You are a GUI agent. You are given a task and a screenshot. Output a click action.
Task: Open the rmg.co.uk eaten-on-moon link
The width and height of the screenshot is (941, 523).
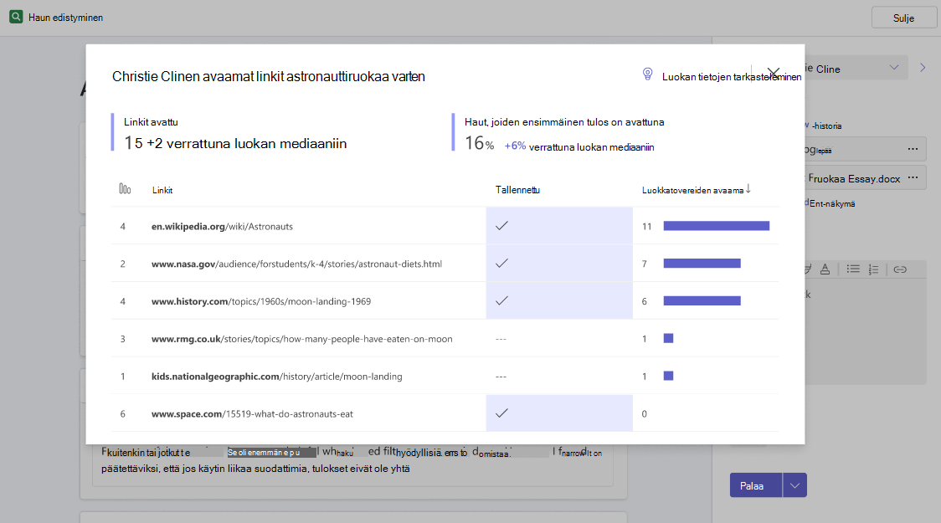click(302, 339)
